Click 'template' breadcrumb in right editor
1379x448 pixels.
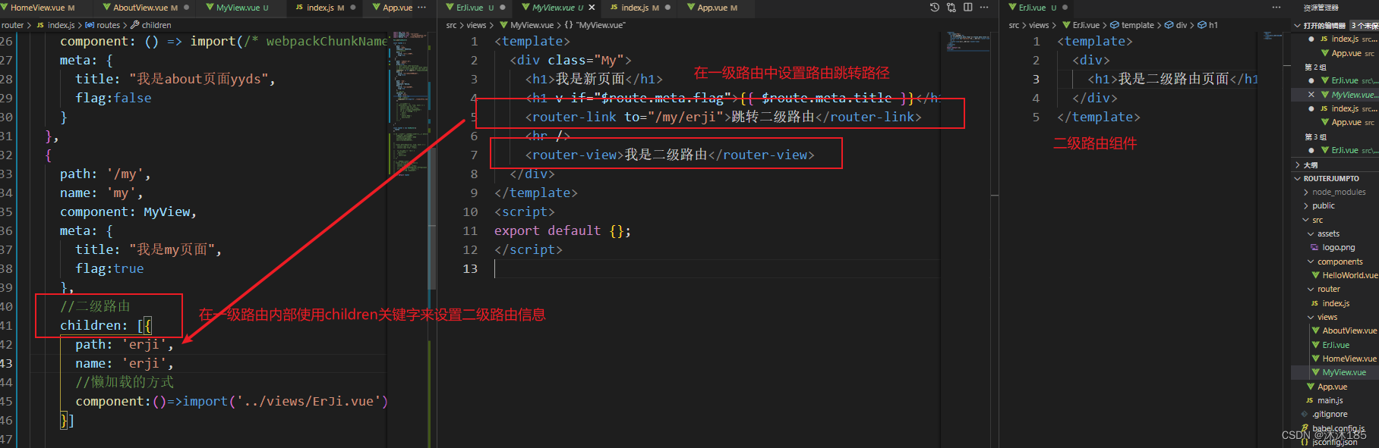pyautogui.click(x=1131, y=25)
